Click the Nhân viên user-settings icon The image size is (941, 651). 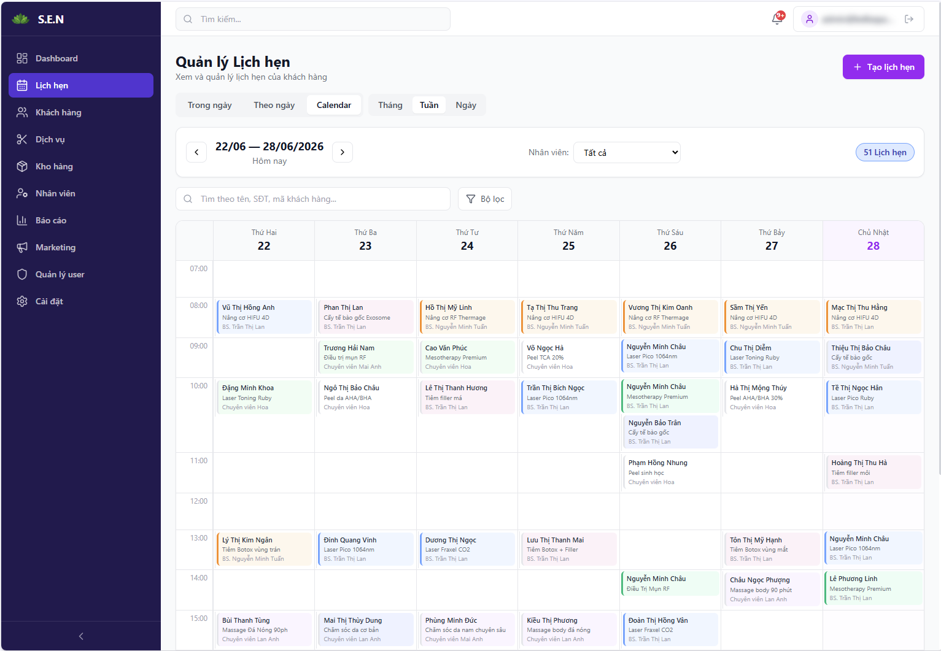[x=22, y=193]
